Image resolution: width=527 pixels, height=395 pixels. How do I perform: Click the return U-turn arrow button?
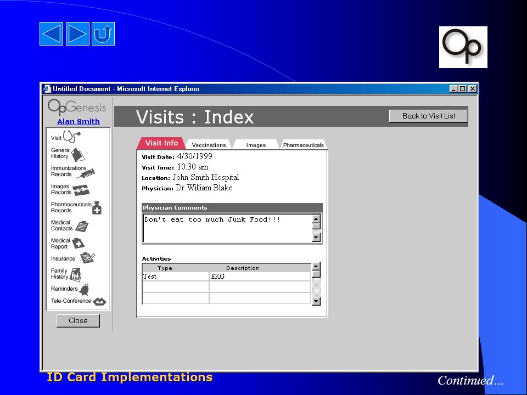[x=103, y=33]
